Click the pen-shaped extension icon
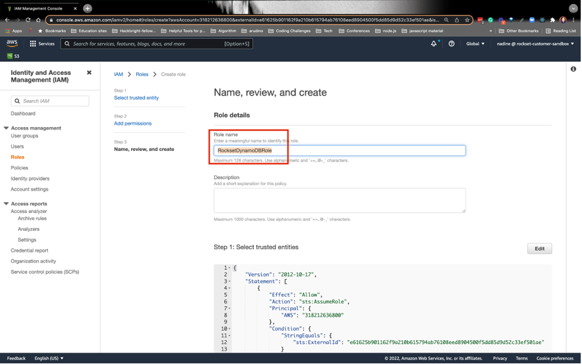 pyautogui.click(x=521, y=20)
